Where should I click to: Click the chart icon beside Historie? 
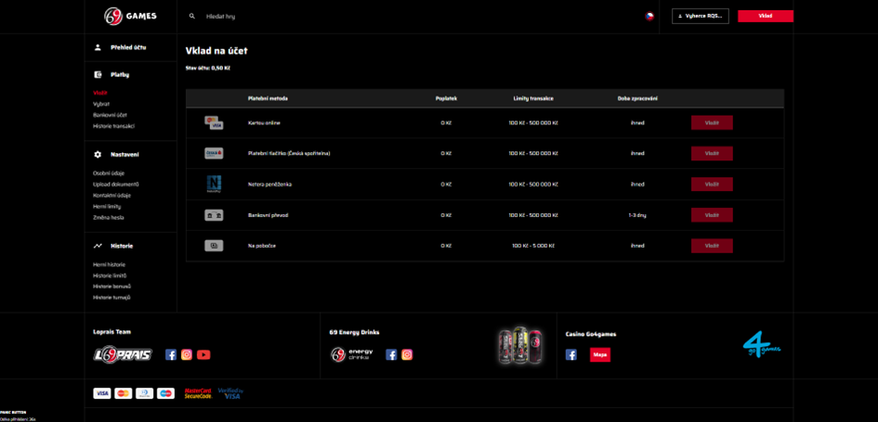[x=98, y=246]
